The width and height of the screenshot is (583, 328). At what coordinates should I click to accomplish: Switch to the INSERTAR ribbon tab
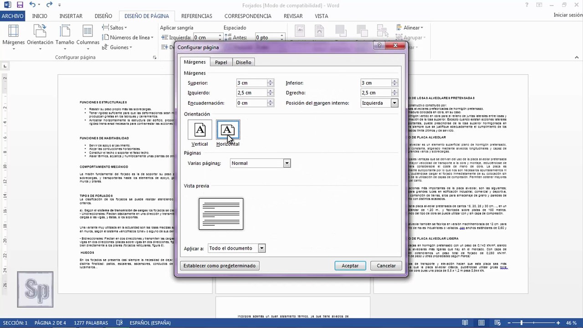[x=71, y=16]
